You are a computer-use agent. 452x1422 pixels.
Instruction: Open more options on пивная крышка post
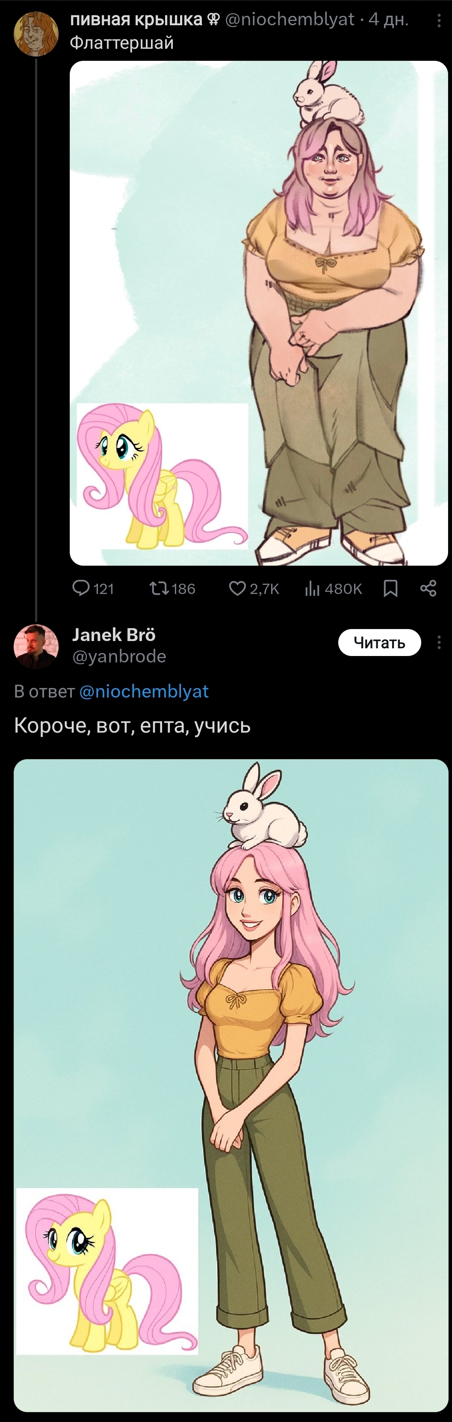coord(439,21)
